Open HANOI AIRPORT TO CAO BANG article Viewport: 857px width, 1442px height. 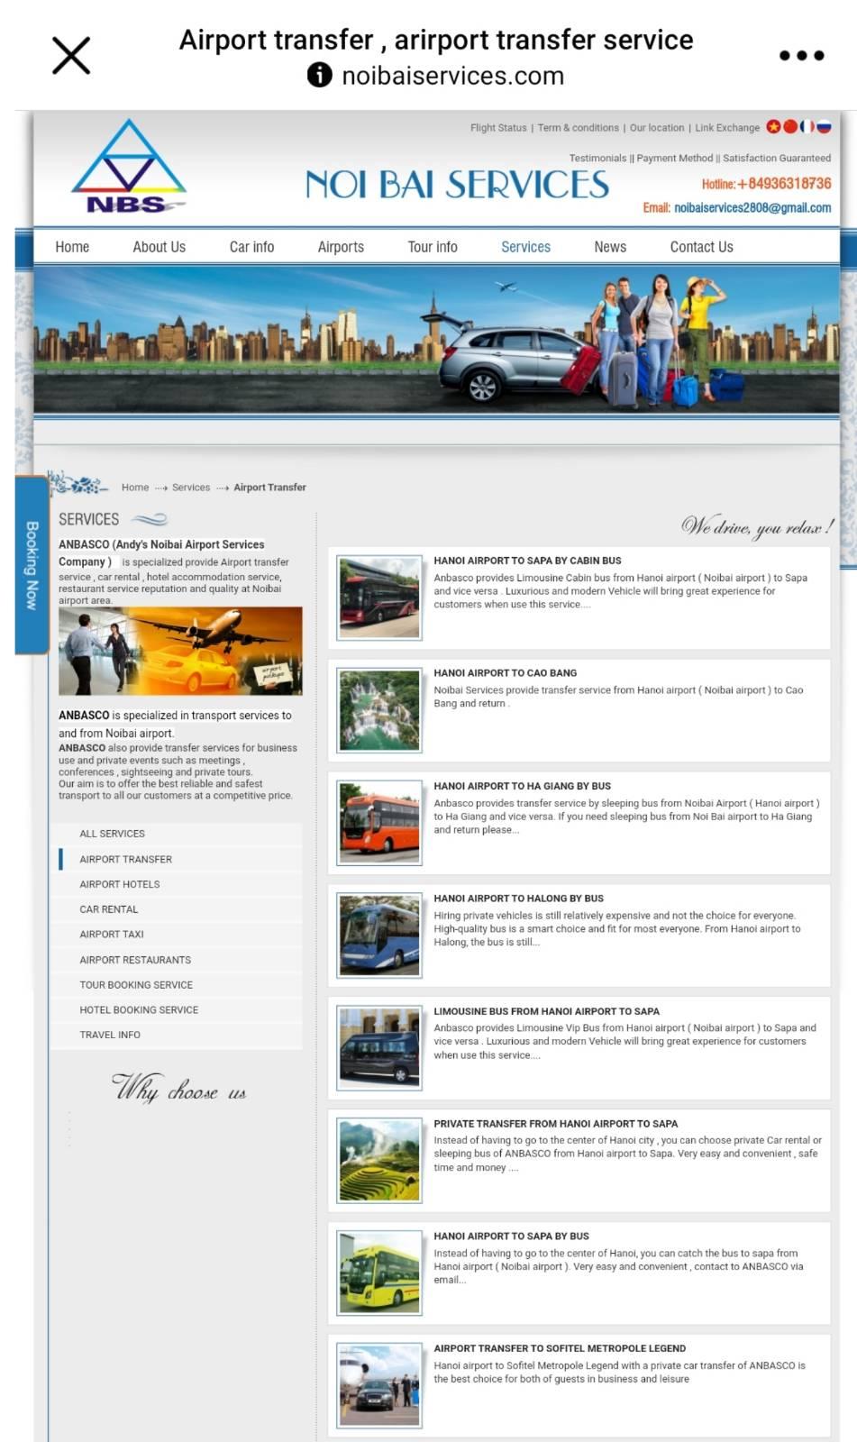tap(505, 673)
